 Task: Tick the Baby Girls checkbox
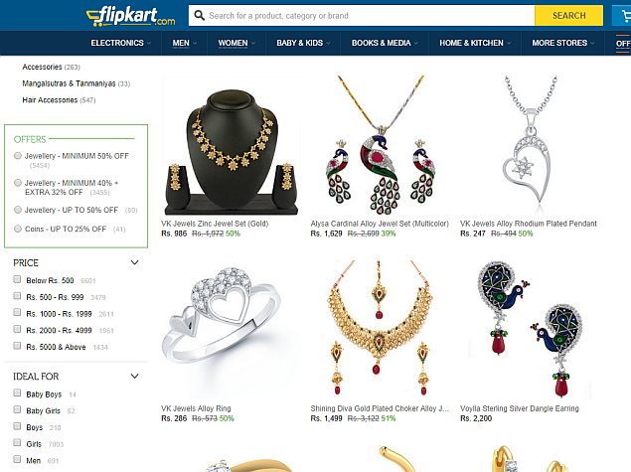(17, 410)
